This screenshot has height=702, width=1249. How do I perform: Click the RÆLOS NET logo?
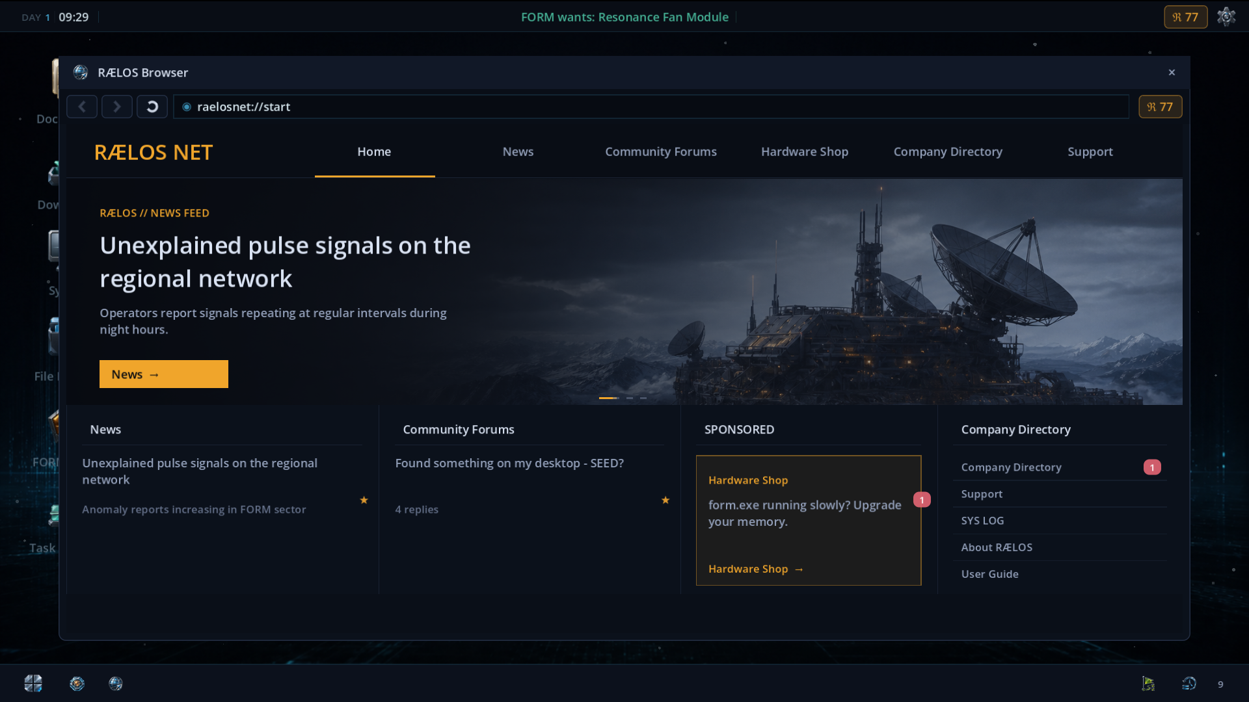154,152
